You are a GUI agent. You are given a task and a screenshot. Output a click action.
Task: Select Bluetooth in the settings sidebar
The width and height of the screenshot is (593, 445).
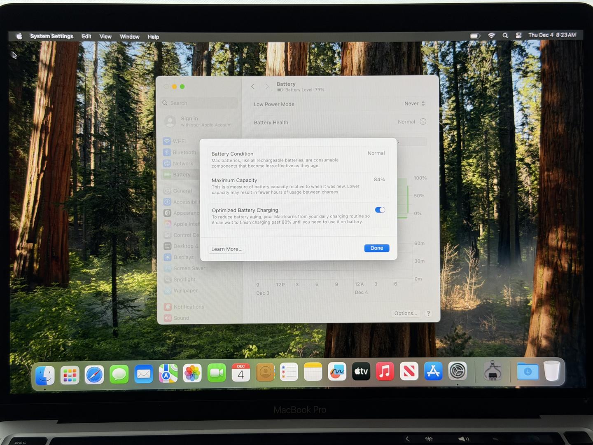pyautogui.click(x=180, y=152)
